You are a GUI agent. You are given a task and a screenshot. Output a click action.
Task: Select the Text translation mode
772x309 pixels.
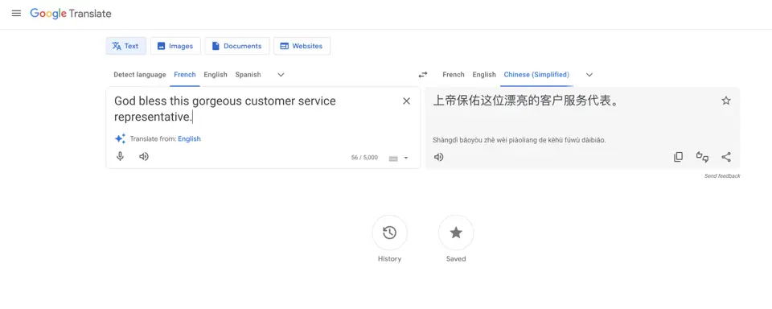[x=126, y=46]
